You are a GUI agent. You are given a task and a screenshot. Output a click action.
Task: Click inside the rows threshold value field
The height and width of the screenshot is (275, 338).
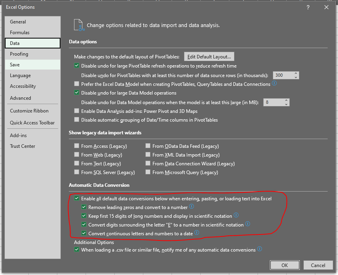tap(283, 75)
